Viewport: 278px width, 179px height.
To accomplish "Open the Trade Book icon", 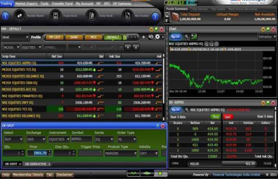I will tap(56, 16).
